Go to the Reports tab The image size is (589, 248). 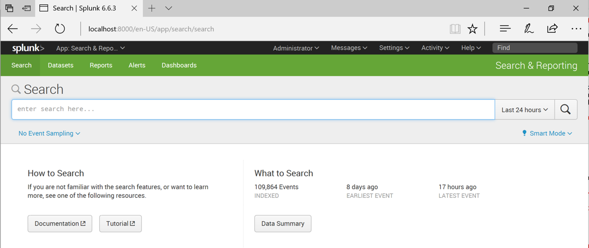click(101, 65)
